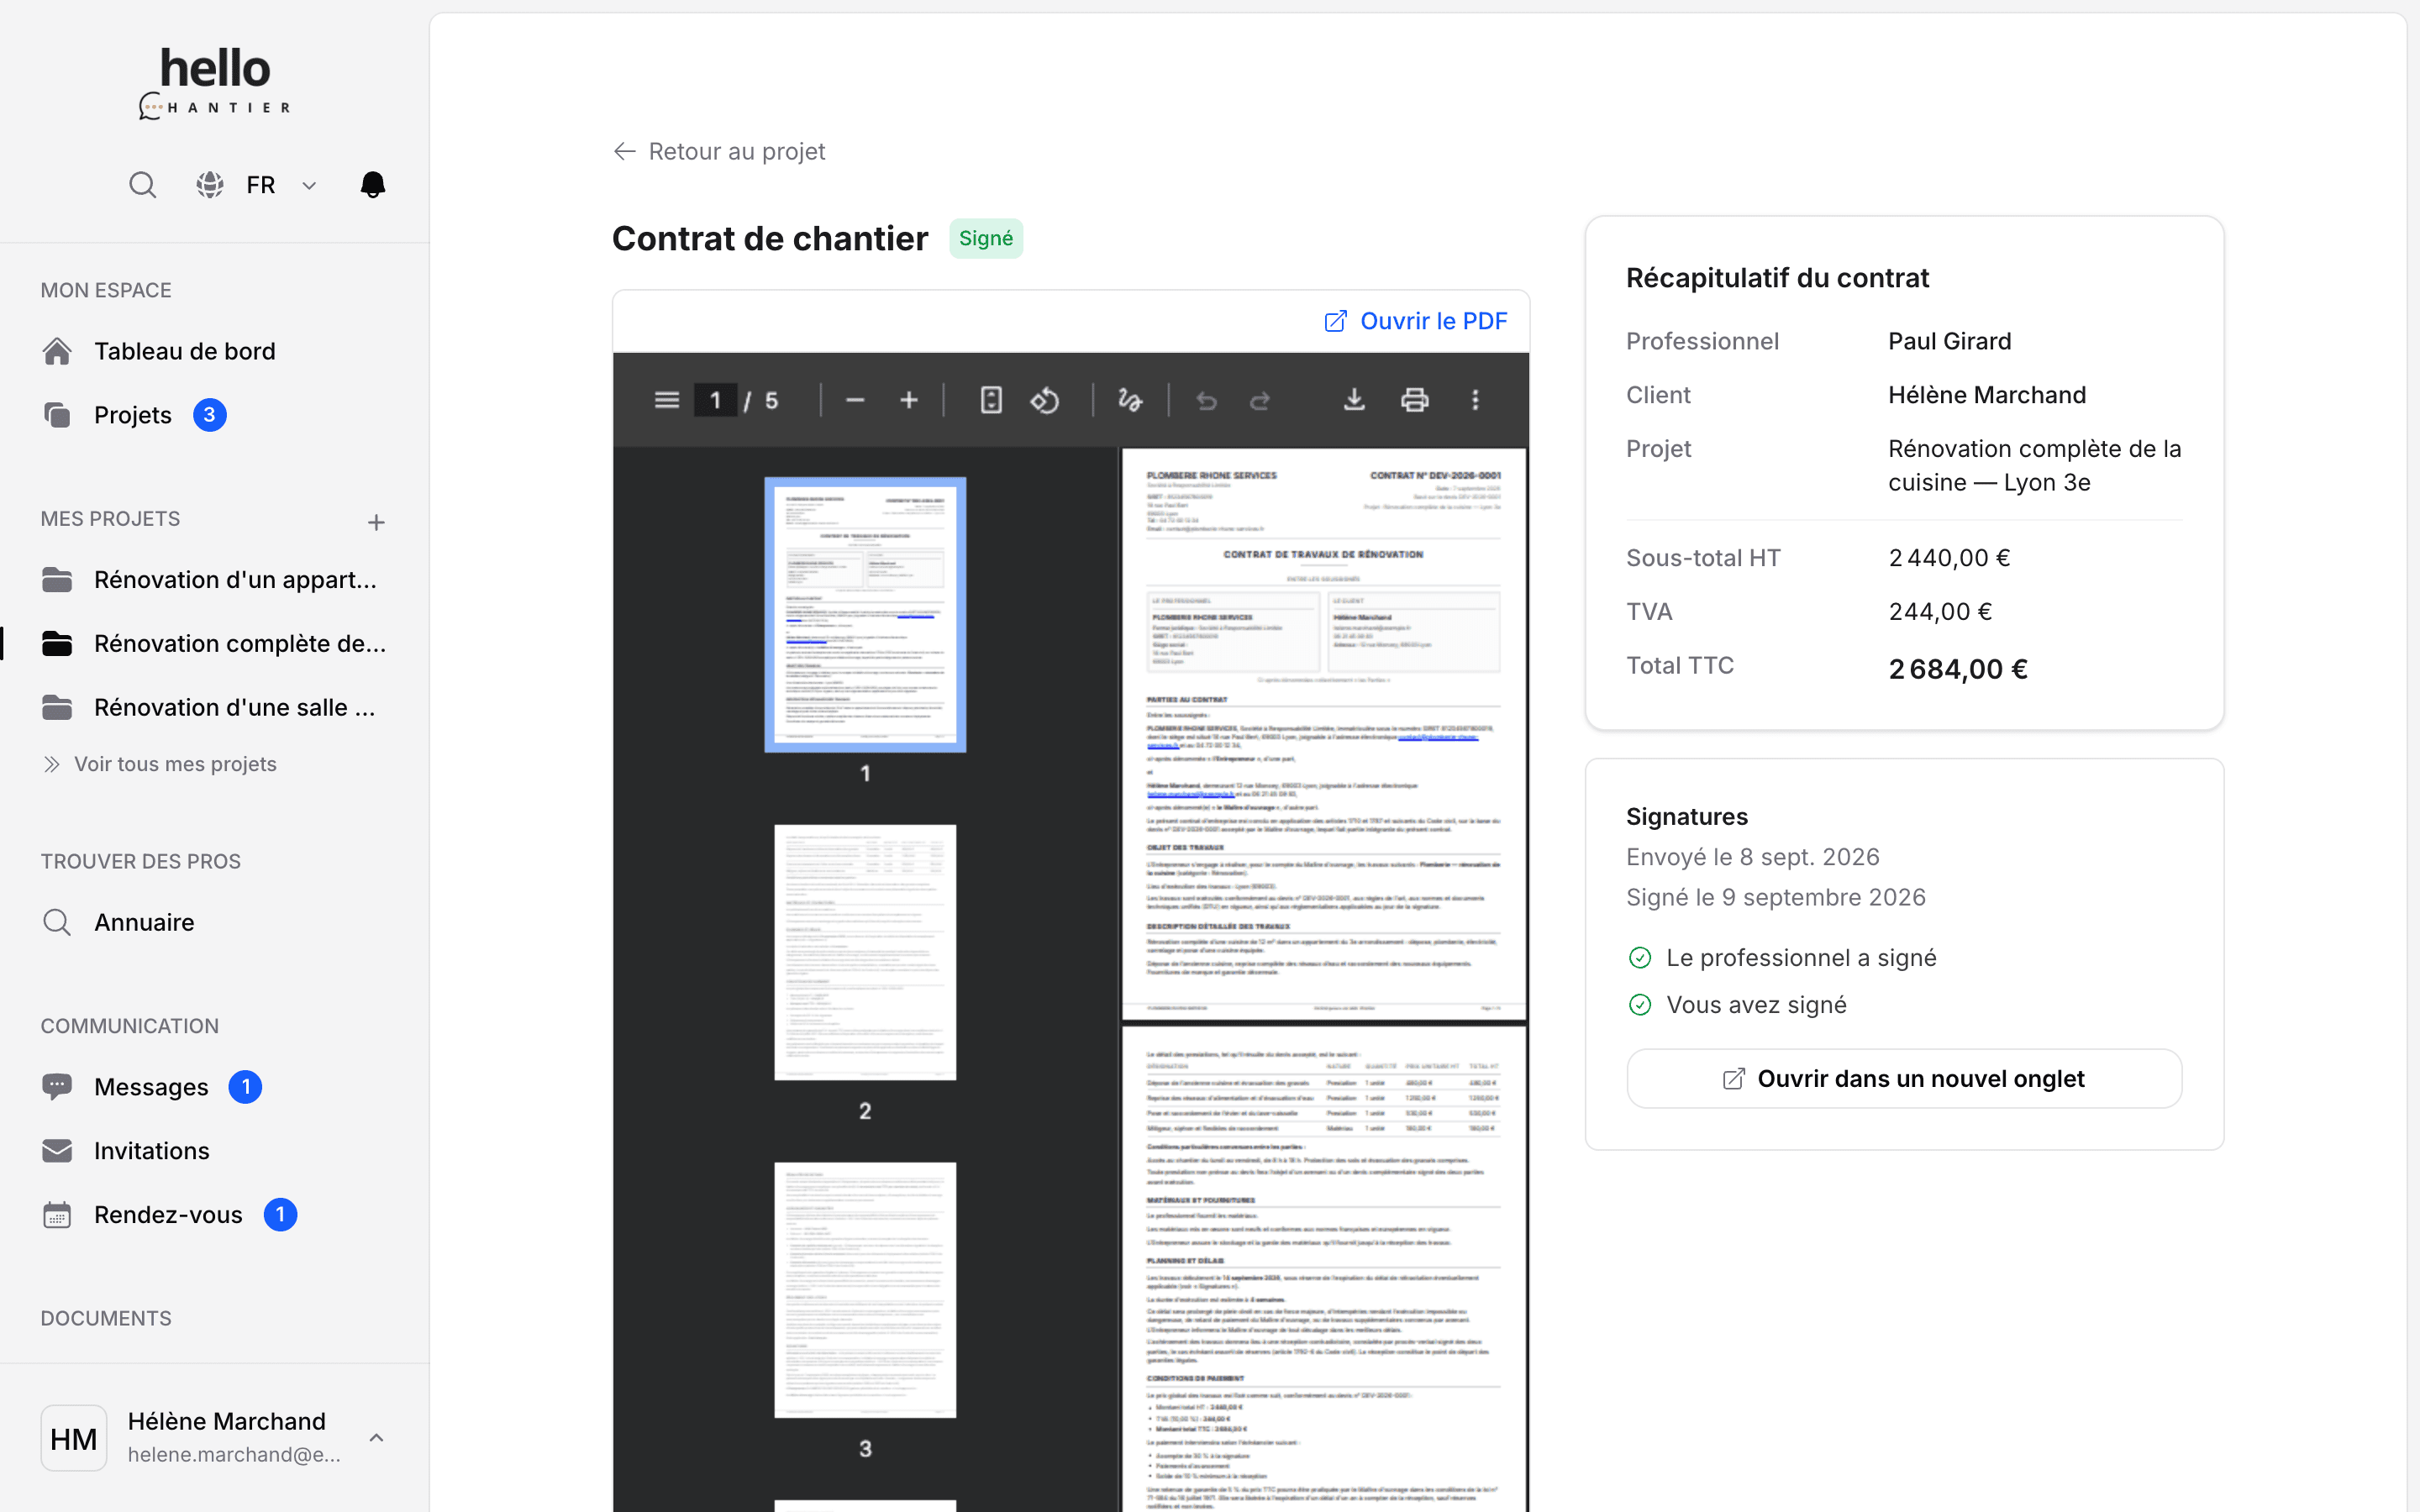Open project Rénovation complète de...
2420x1512 pixels.
pyautogui.click(x=214, y=644)
